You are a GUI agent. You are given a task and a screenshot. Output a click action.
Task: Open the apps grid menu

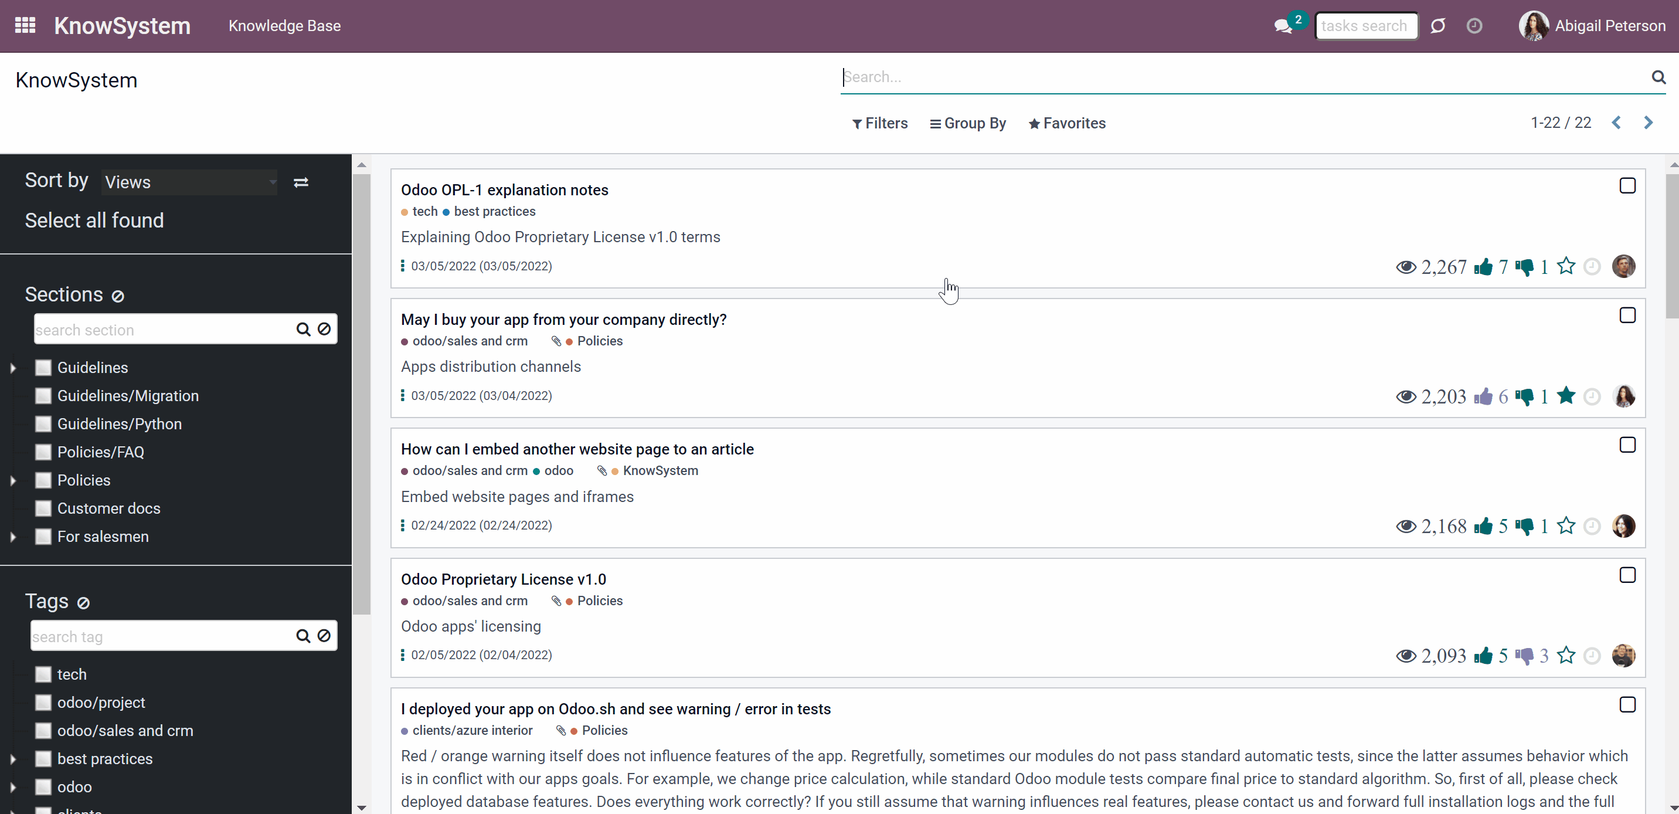click(25, 25)
